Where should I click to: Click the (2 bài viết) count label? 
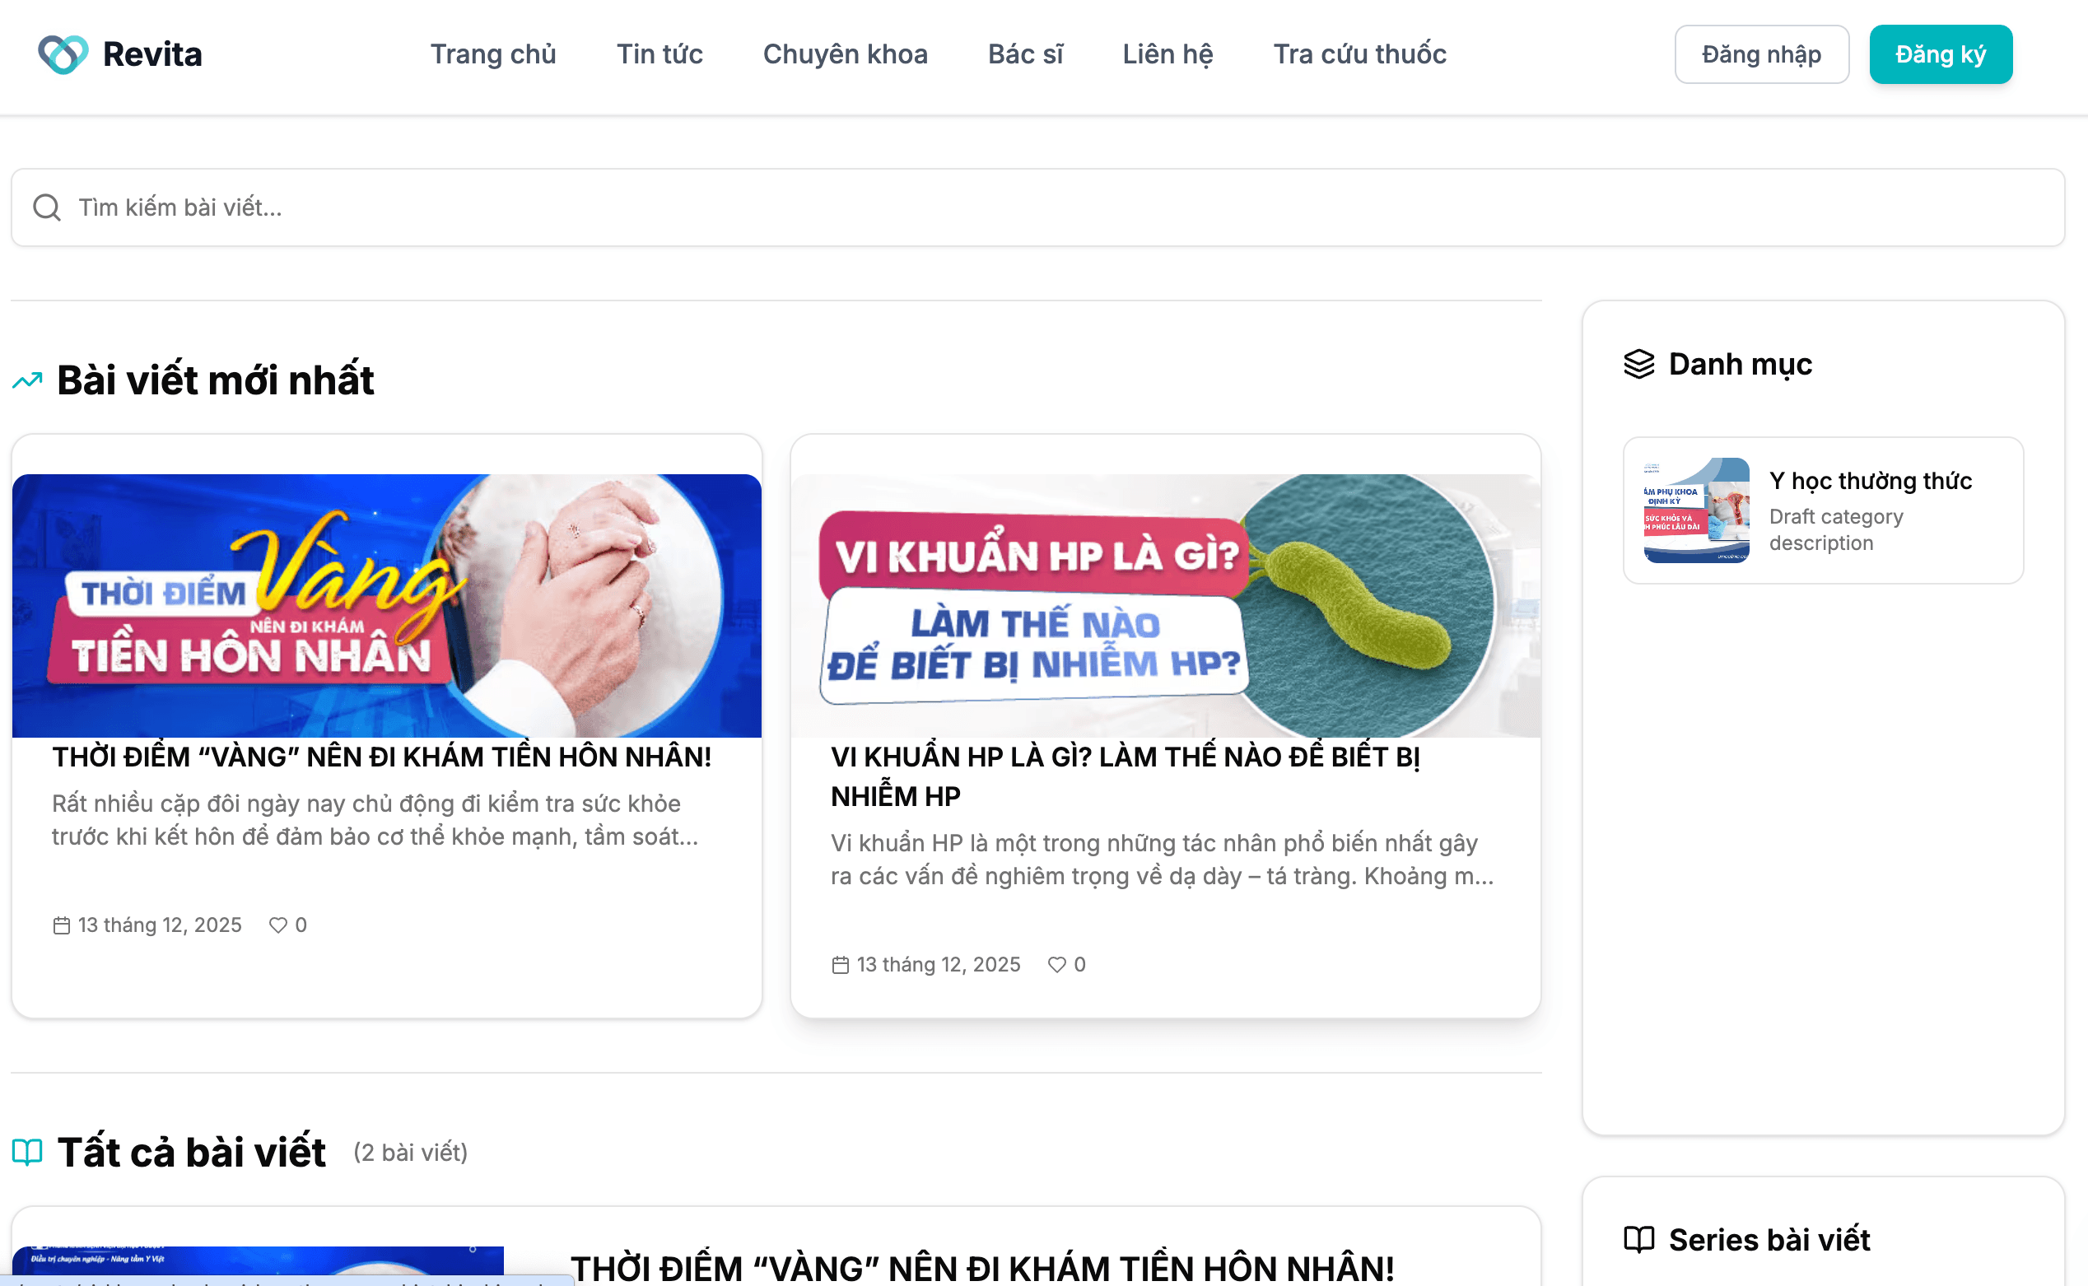411,1153
